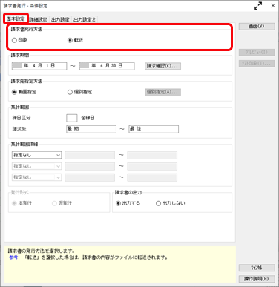
Task: Click the window expand arrows icon
Action: click(x=258, y=6)
